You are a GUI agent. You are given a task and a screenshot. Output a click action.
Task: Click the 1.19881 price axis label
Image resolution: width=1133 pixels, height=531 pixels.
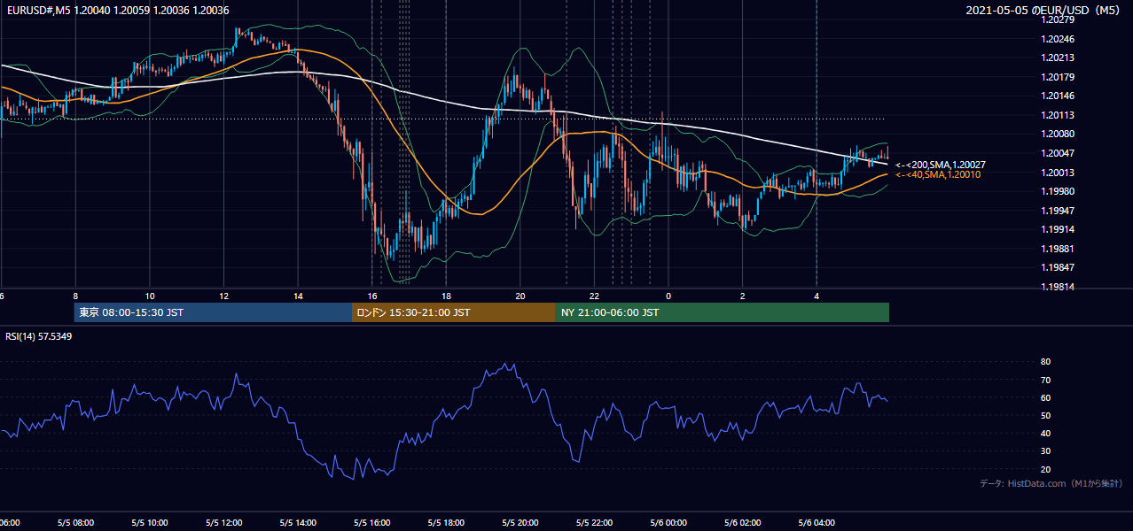click(x=1058, y=249)
